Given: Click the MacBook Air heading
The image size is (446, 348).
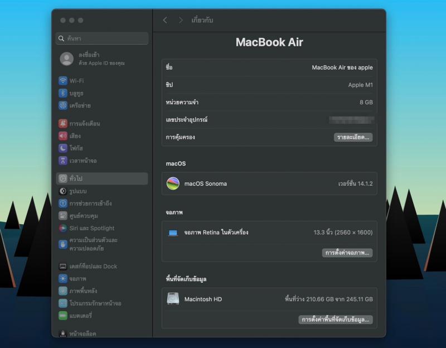Looking at the screenshot, I should pos(269,42).
